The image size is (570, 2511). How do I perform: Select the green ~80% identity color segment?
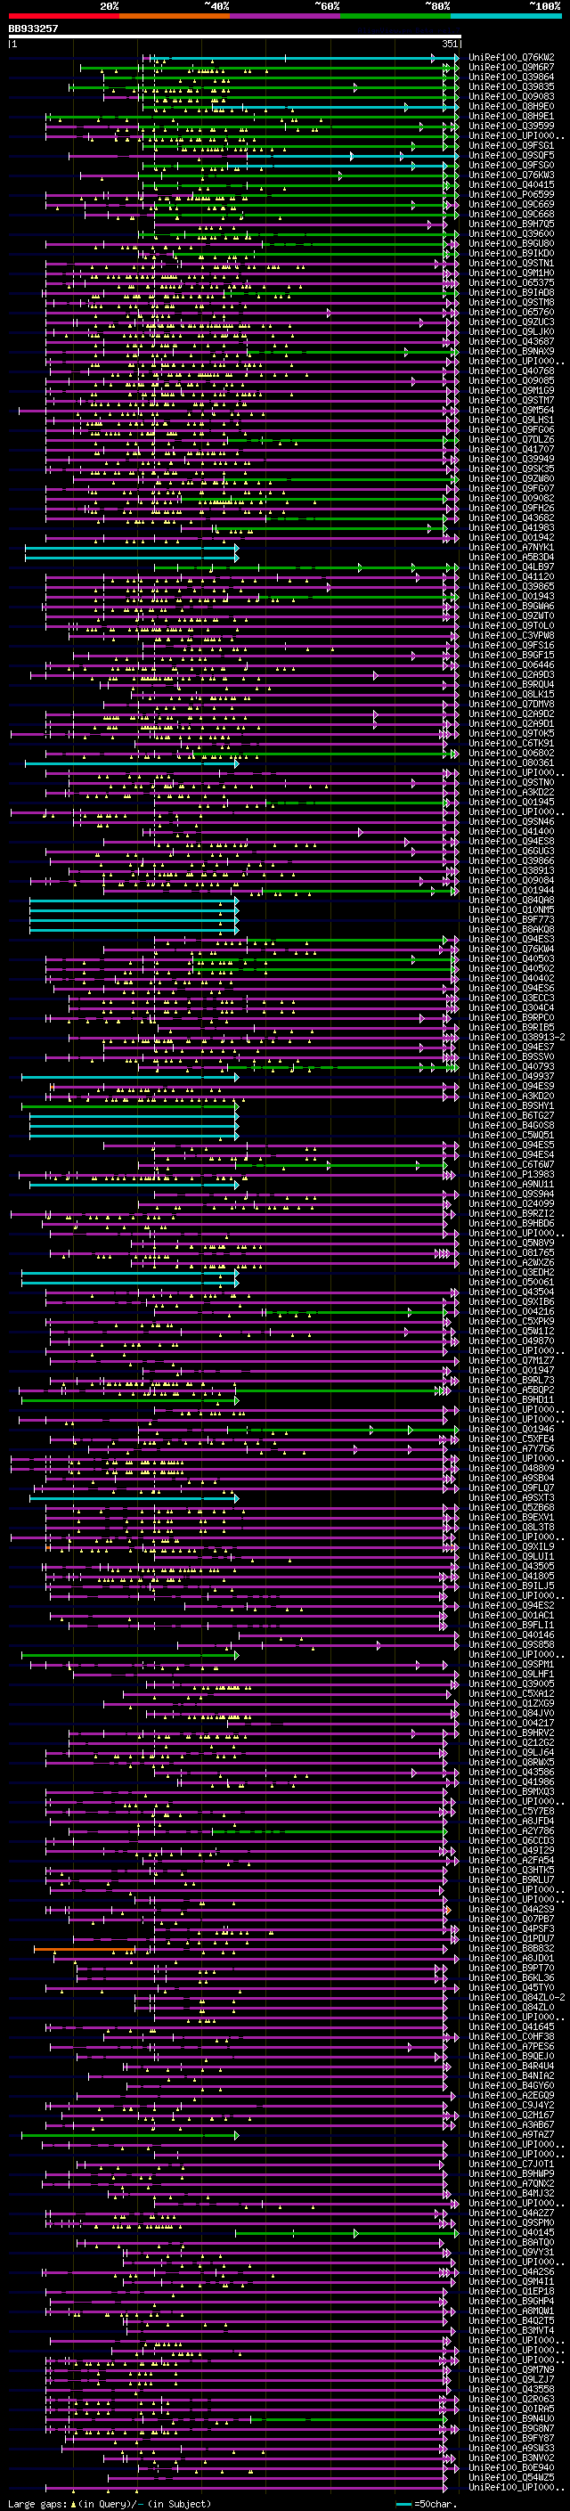coord(395,16)
